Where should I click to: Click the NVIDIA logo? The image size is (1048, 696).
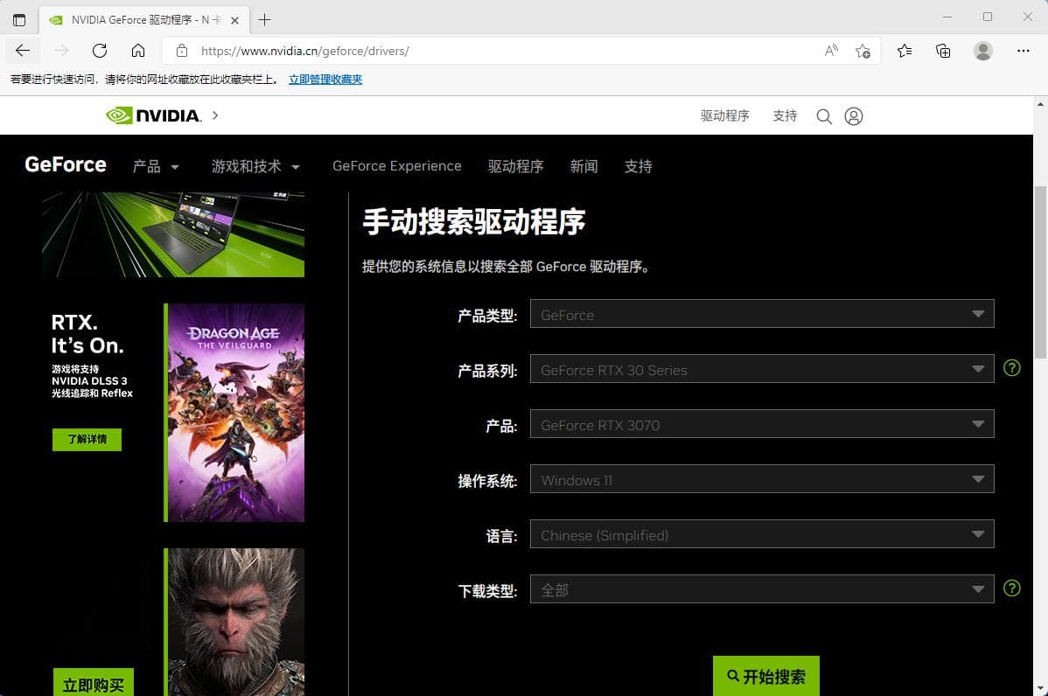[154, 115]
